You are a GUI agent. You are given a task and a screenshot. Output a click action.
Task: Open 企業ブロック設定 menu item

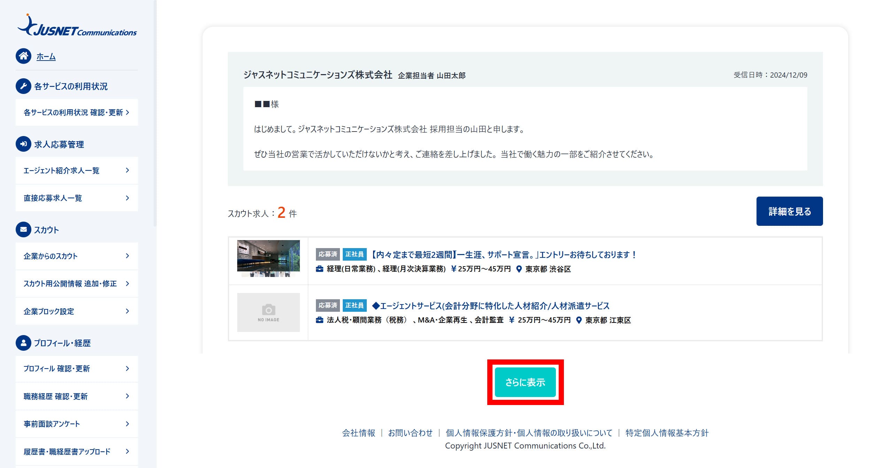pyautogui.click(x=77, y=311)
